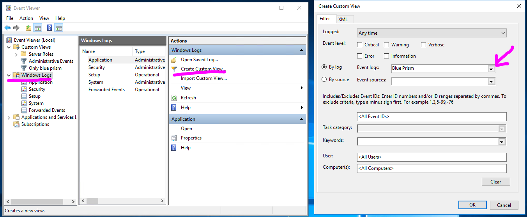This screenshot has width=527, height=217.
Task: Click the All Event IDs input field
Action: pos(432,116)
